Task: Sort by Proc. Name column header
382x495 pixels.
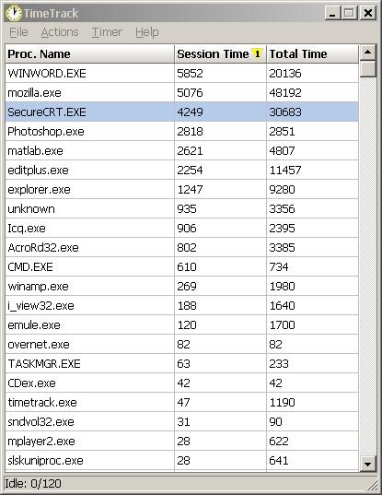Action: tap(89, 54)
